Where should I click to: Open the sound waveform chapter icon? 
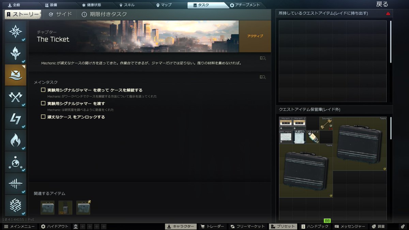[15, 184]
